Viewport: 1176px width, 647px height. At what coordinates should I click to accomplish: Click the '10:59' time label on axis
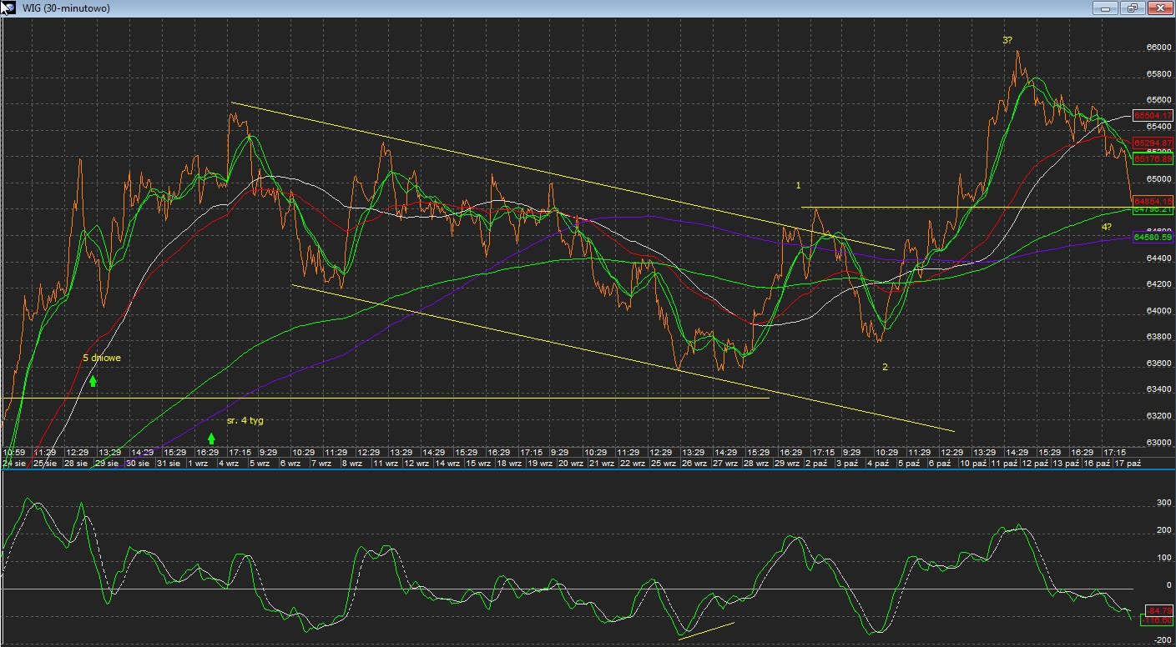14,452
